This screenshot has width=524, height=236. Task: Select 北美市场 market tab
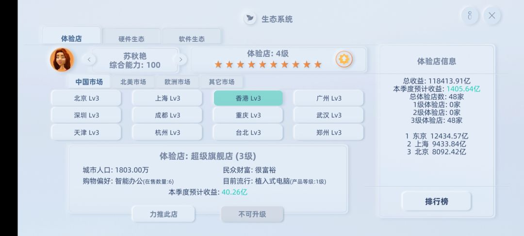coord(133,82)
